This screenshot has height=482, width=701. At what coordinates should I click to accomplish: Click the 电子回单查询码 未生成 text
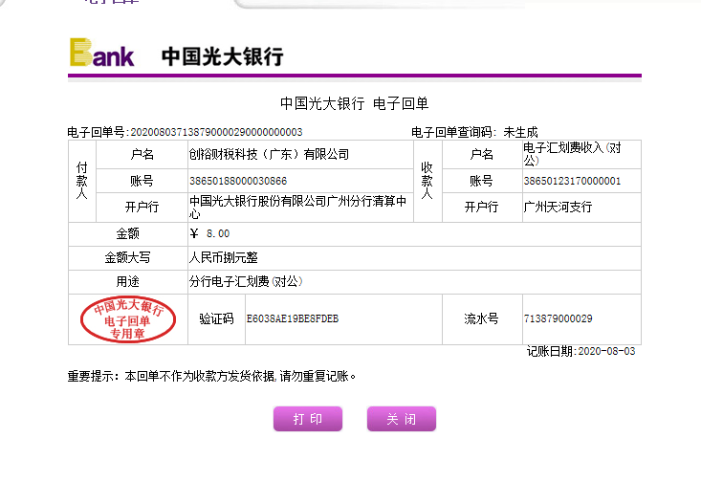(474, 132)
